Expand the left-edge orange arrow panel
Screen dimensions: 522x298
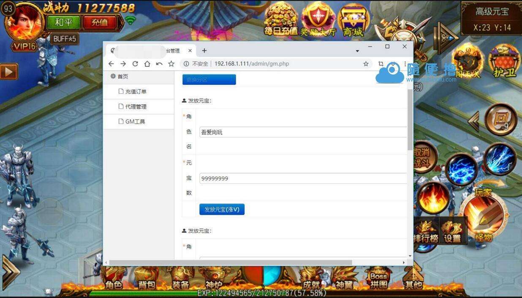[8, 72]
